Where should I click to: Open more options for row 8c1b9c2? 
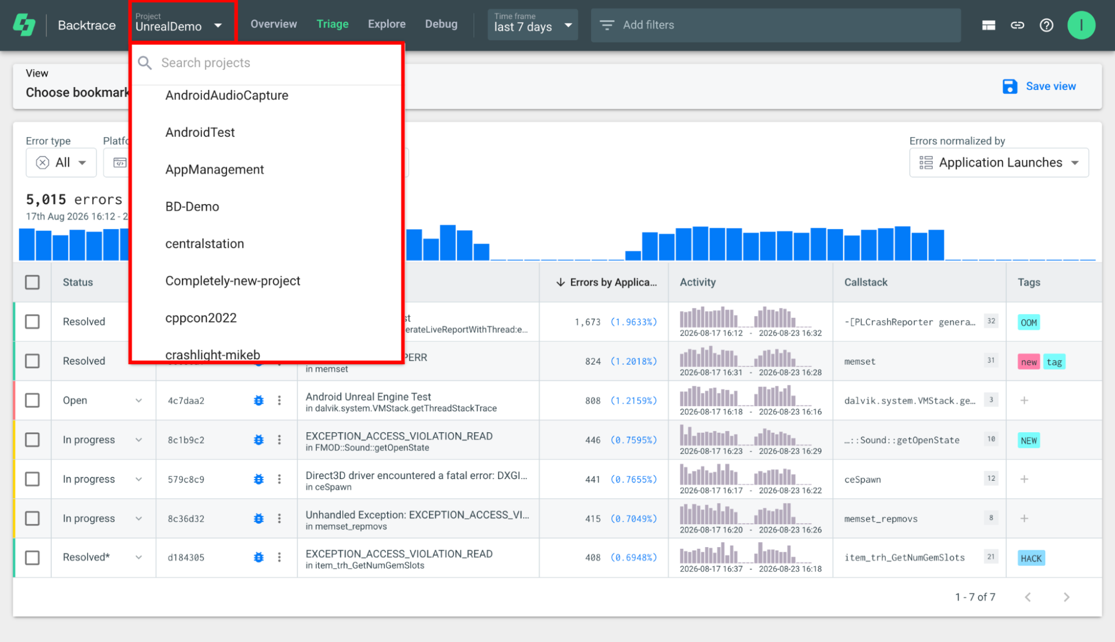279,440
